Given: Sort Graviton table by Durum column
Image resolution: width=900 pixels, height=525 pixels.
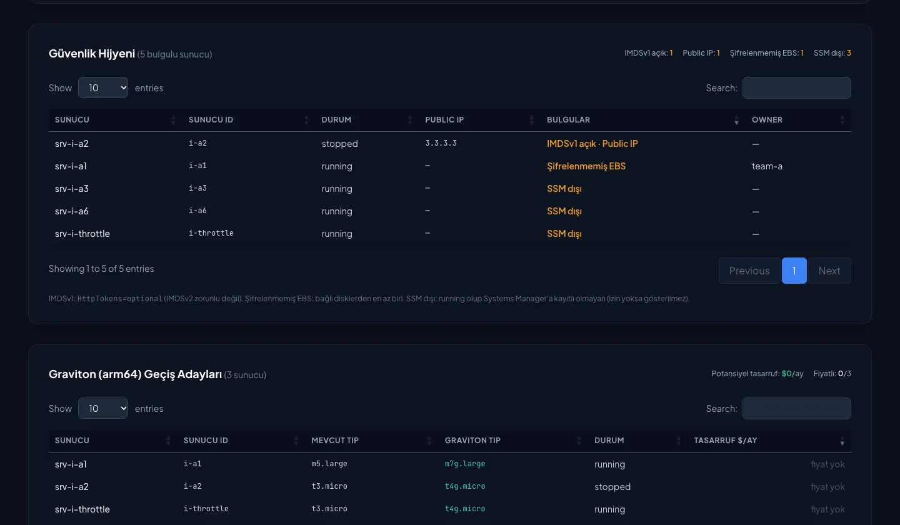Looking at the screenshot, I should pyautogui.click(x=637, y=441).
